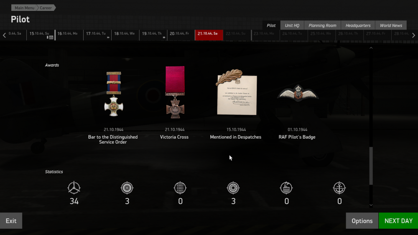Click the Mentioned in Despatches label
This screenshot has height=235, width=418.
click(236, 137)
